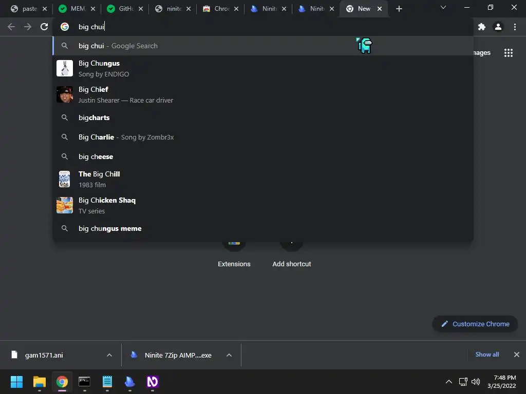Viewport: 526px width, 394px height.
Task: Click The Big Chill poster thumbnail
Action: click(64, 179)
